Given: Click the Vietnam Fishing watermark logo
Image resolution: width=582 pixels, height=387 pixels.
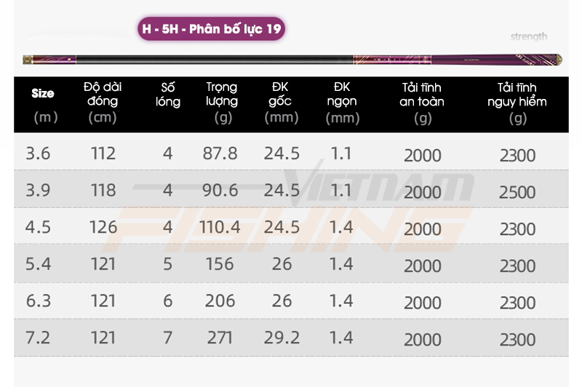Looking at the screenshot, I should coord(290,207).
